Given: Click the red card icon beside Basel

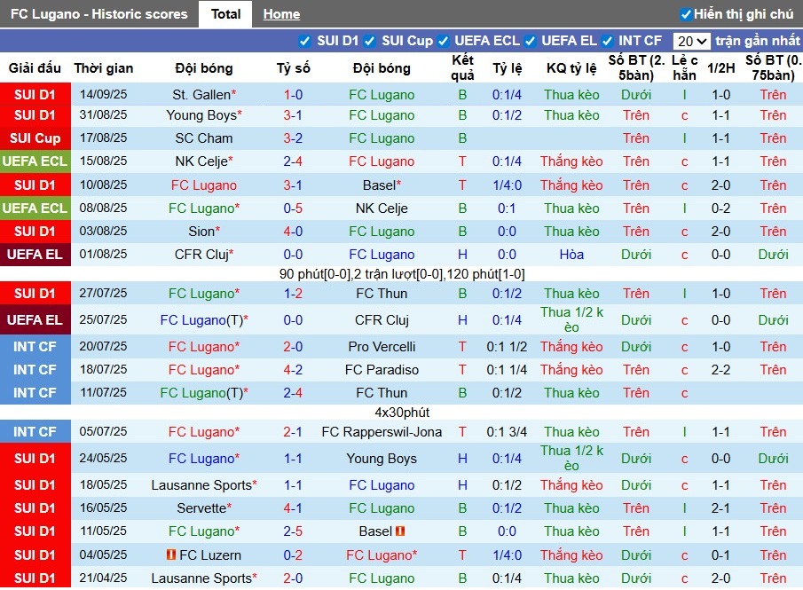Looking at the screenshot, I should [x=400, y=531].
